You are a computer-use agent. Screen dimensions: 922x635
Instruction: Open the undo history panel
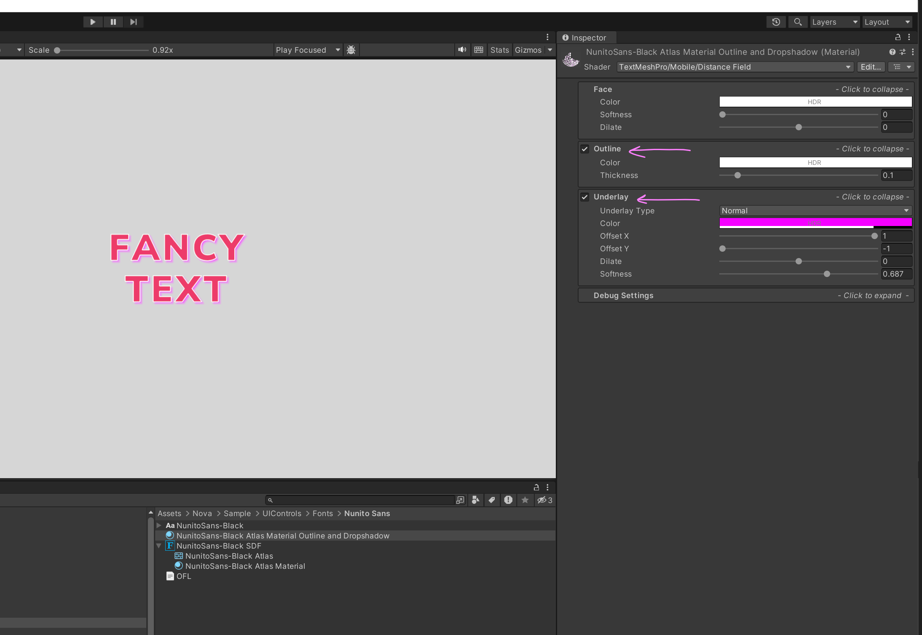click(775, 22)
